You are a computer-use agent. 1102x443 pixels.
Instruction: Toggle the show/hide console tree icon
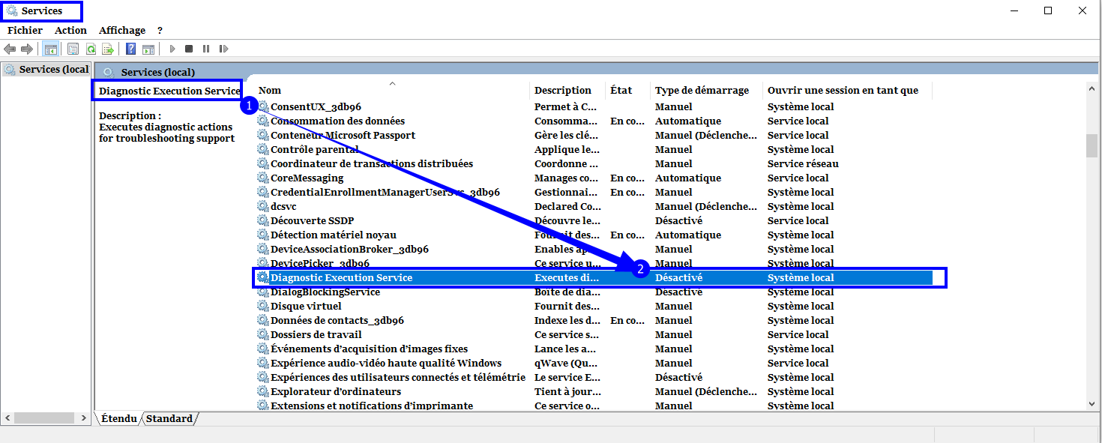pyautogui.click(x=50, y=49)
